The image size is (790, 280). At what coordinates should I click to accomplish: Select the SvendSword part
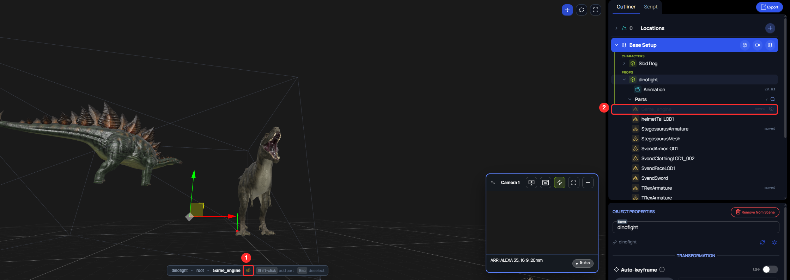694,178
